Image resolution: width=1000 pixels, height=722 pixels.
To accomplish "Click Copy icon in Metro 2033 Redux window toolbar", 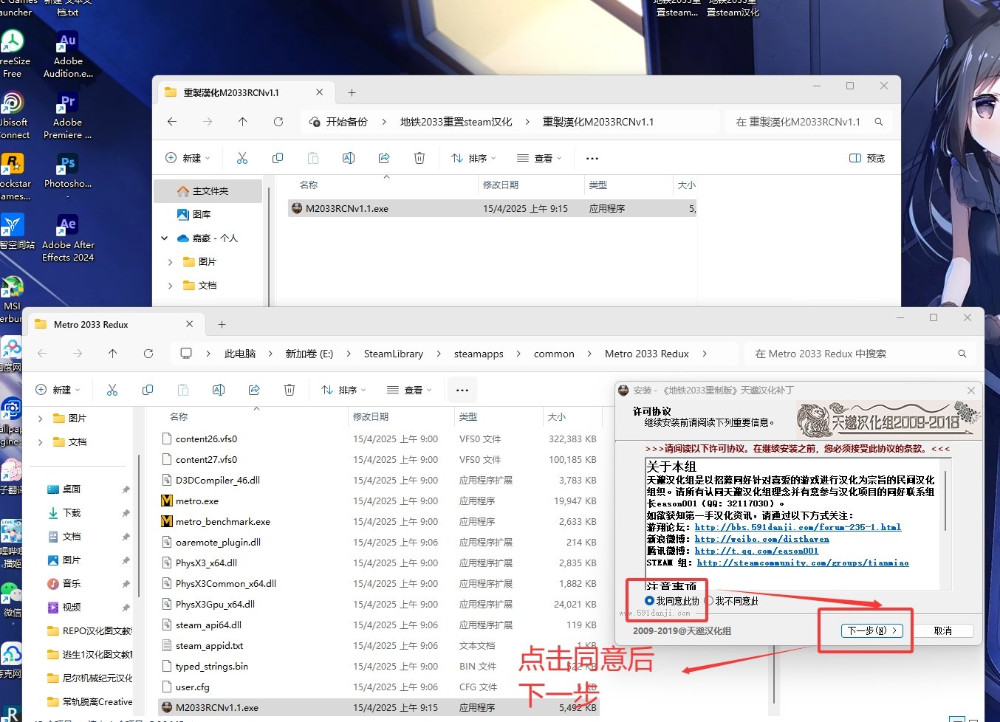I will click(x=148, y=390).
